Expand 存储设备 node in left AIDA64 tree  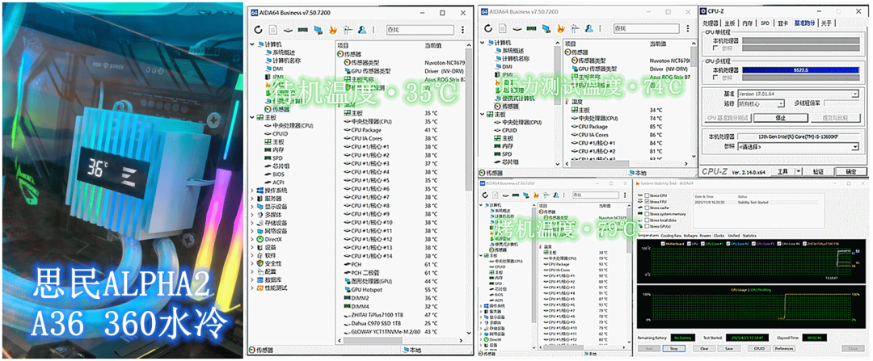click(252, 223)
